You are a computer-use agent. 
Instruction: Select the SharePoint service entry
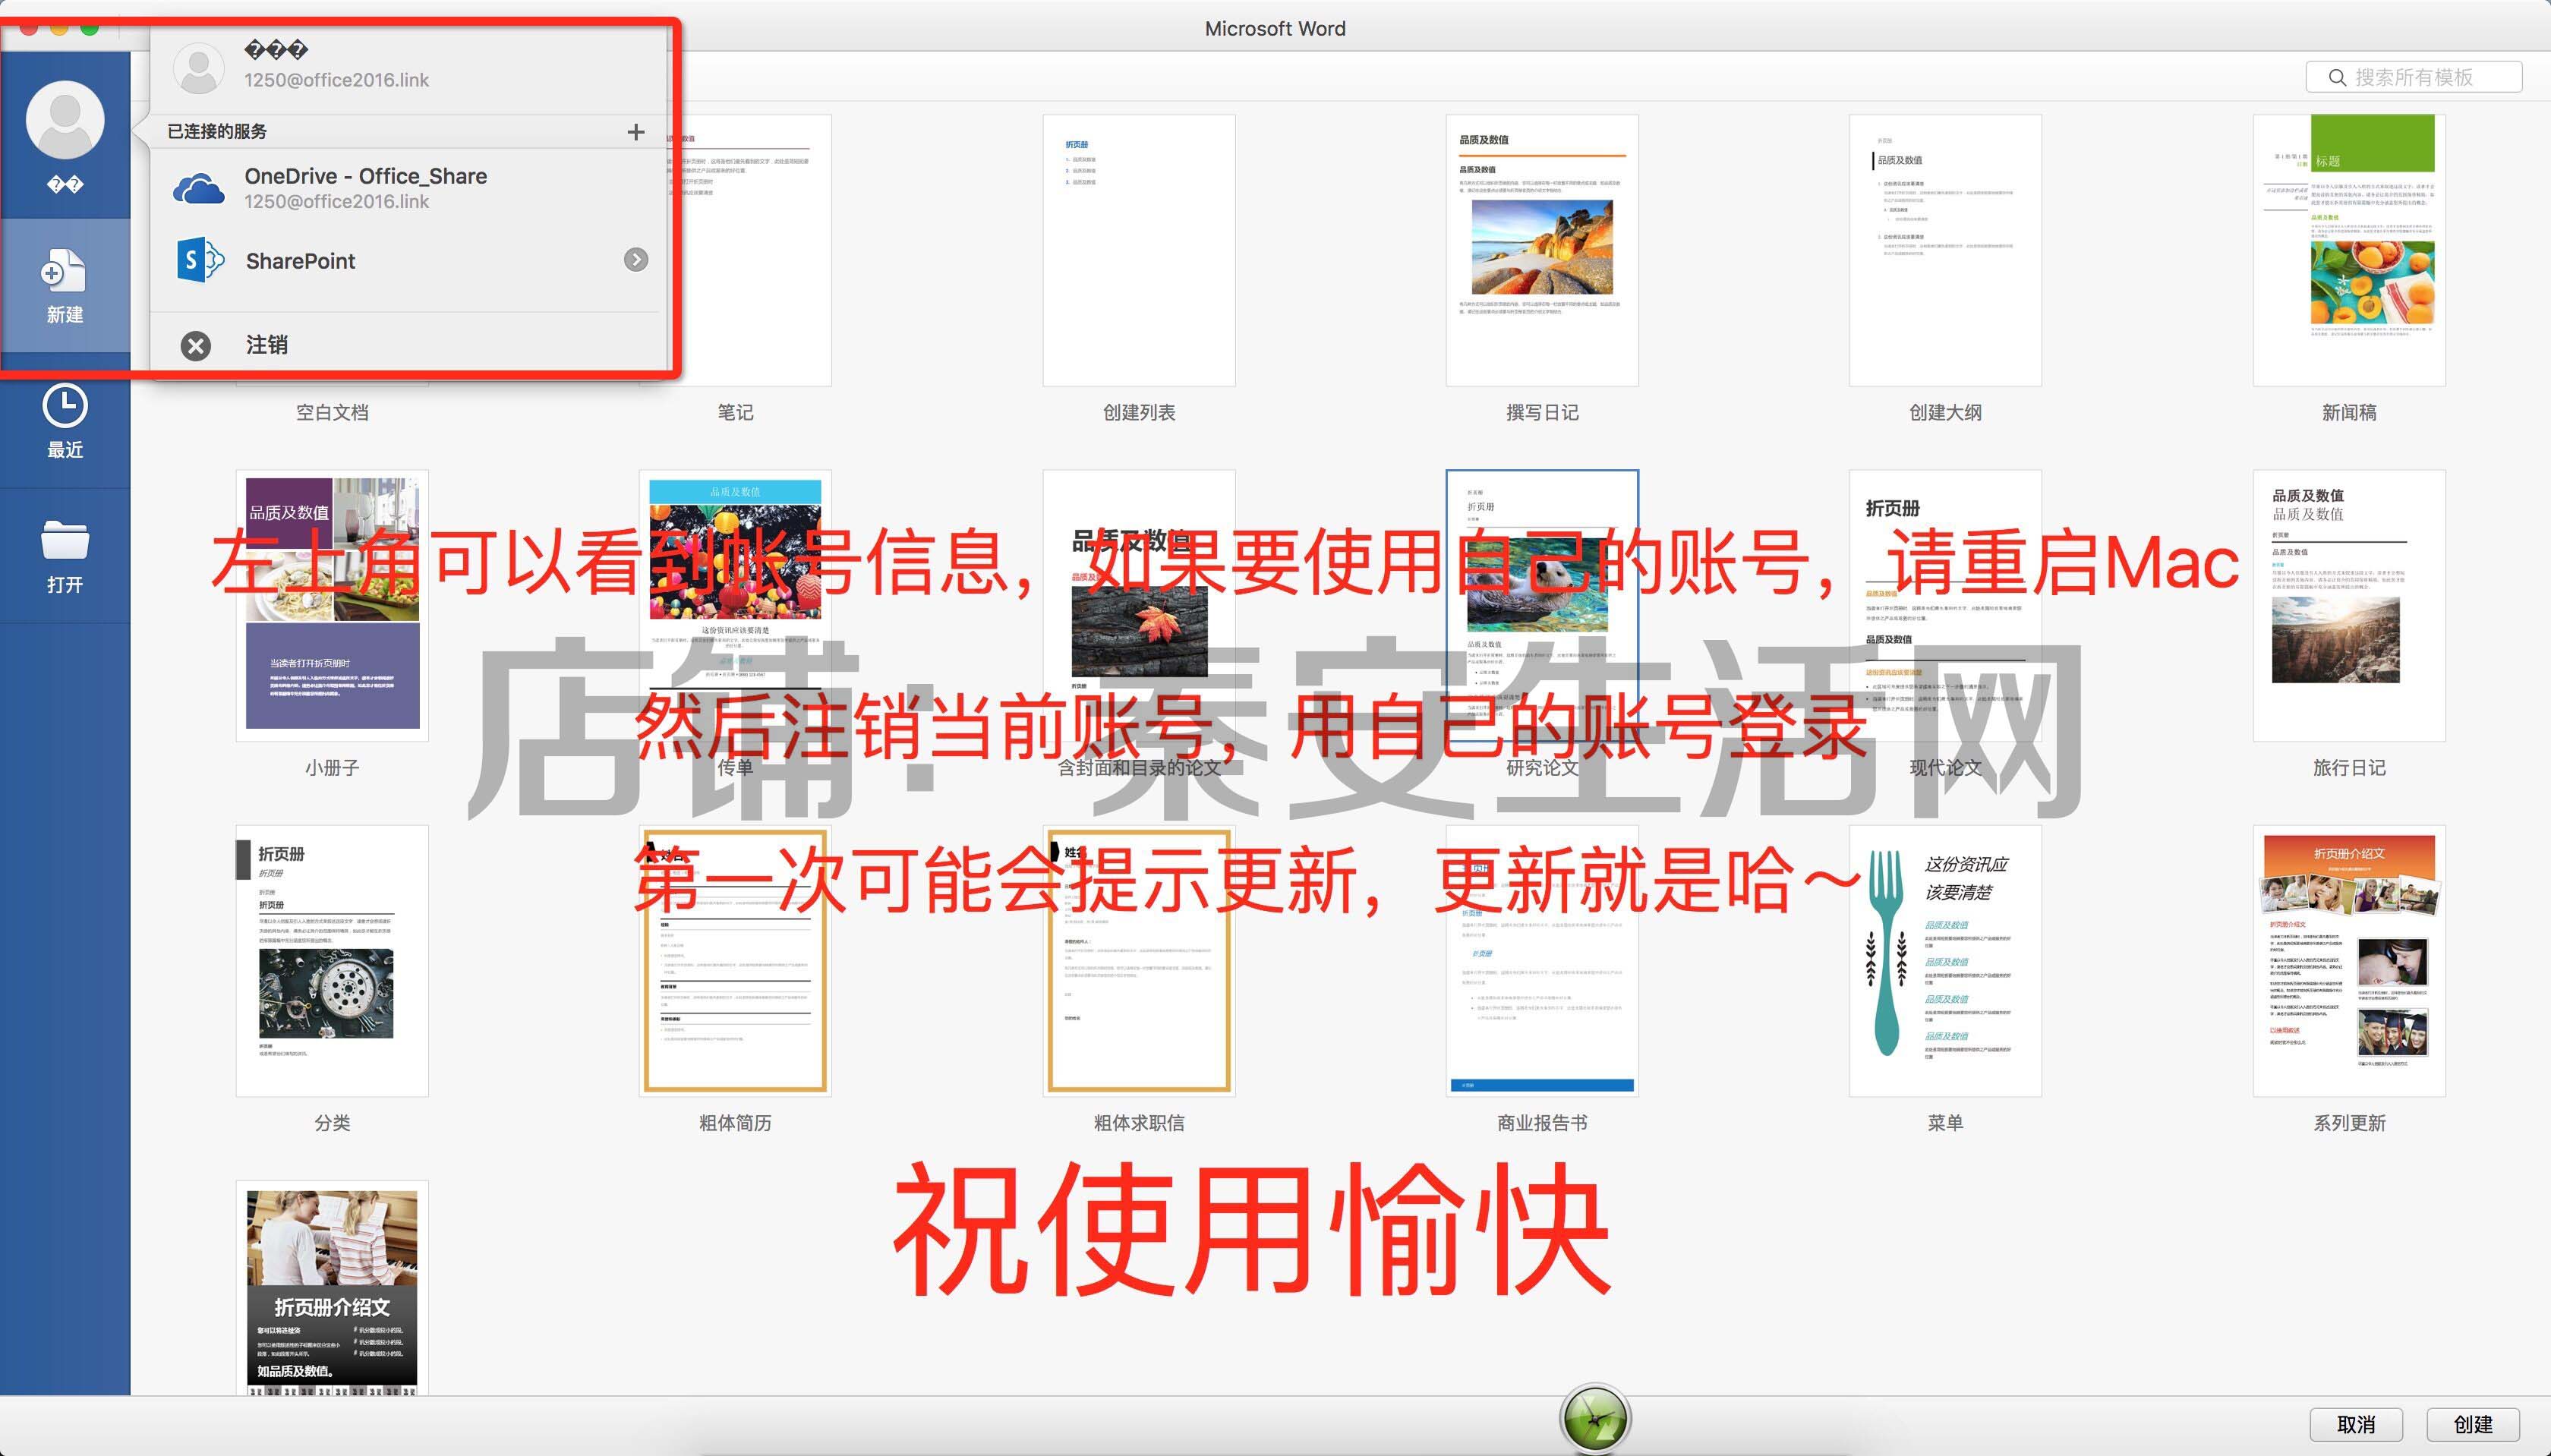(x=408, y=260)
